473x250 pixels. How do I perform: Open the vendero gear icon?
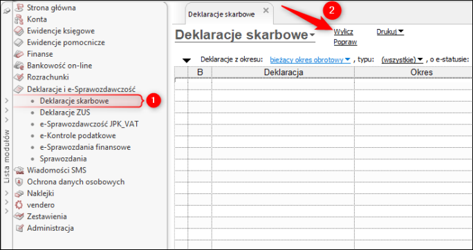pyautogui.click(x=19, y=205)
